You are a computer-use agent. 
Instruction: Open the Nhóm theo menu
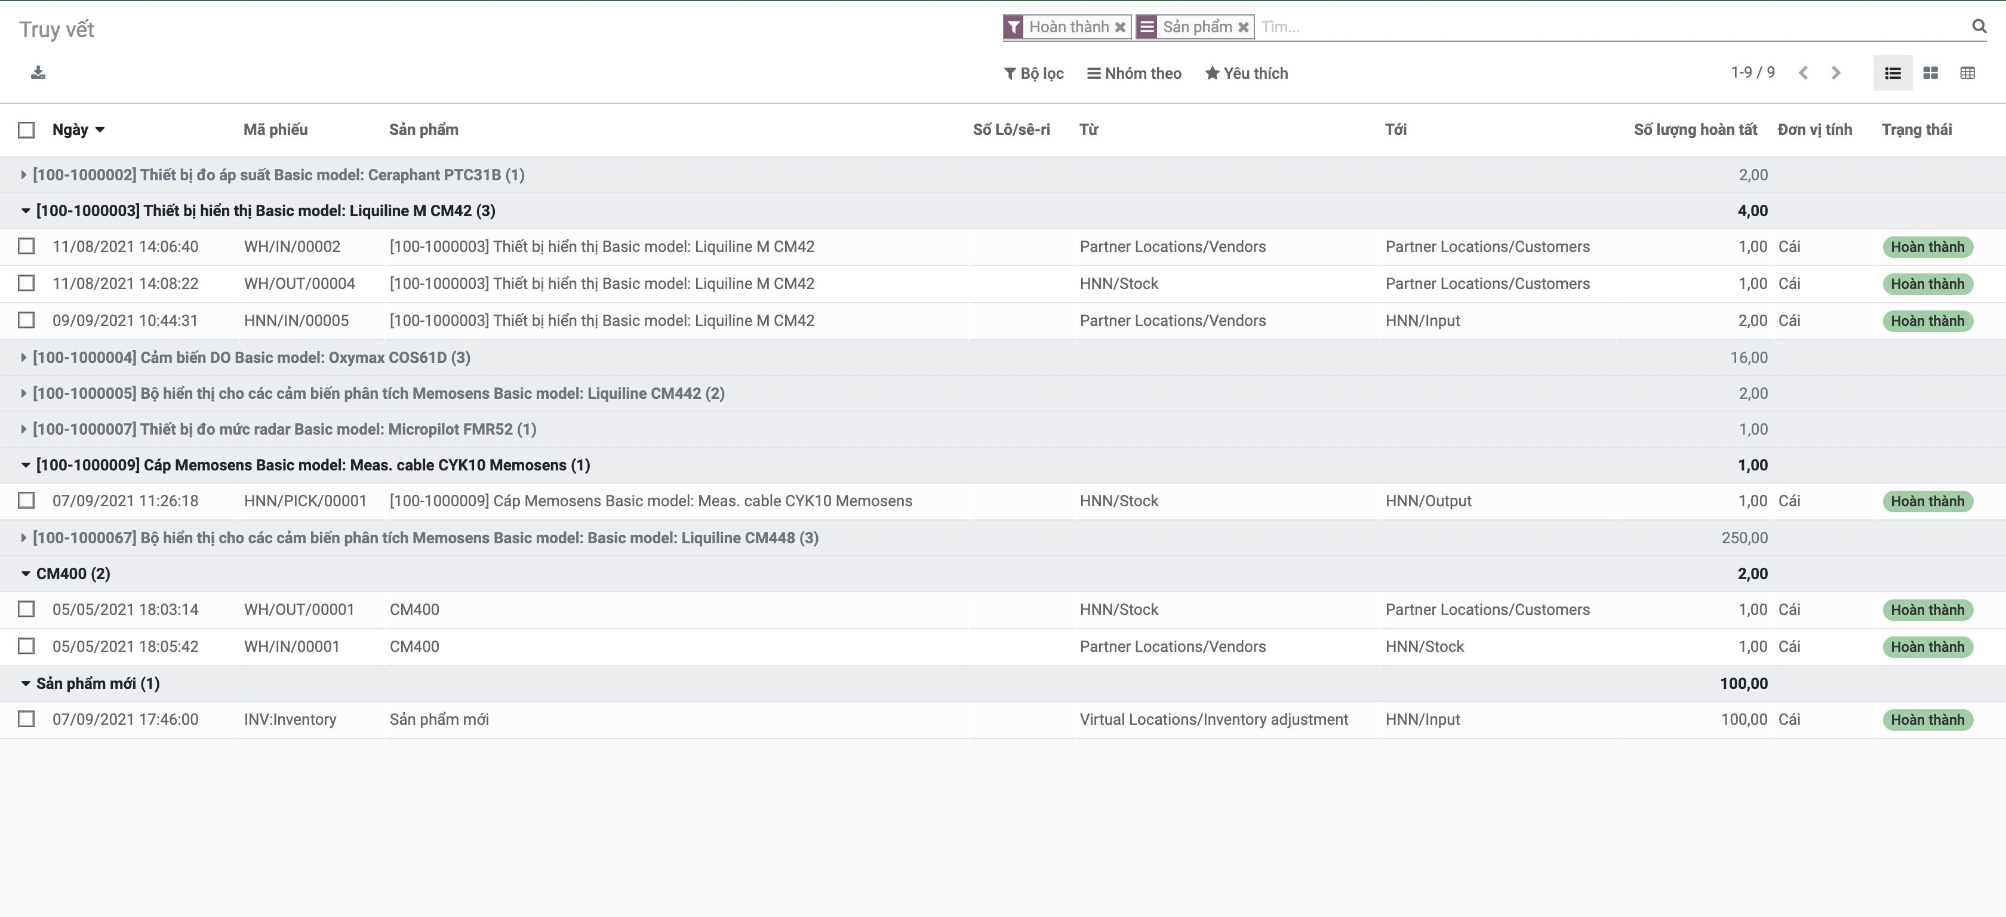pyautogui.click(x=1134, y=73)
